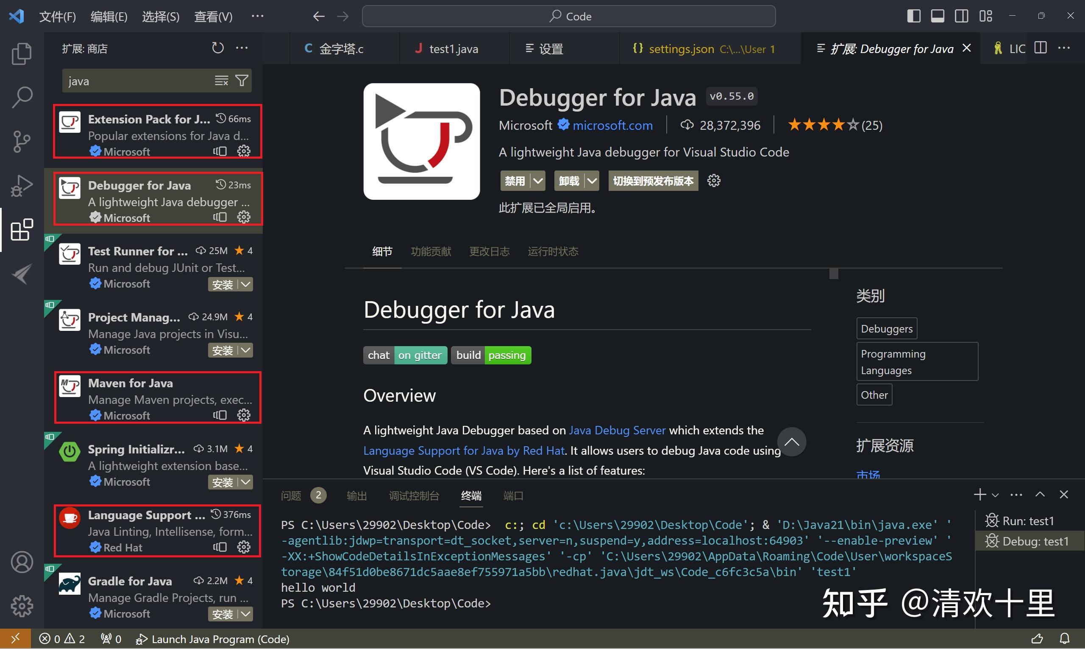Screen dimensions: 1085x649
Task: Customize layout icon in title bar
Action: click(985, 16)
